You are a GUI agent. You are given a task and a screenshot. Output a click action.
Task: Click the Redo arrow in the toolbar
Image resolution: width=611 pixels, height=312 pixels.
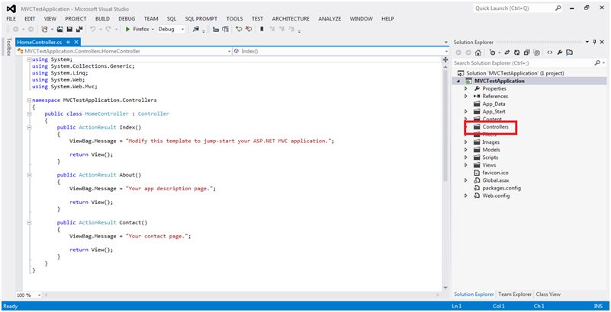pos(108,29)
